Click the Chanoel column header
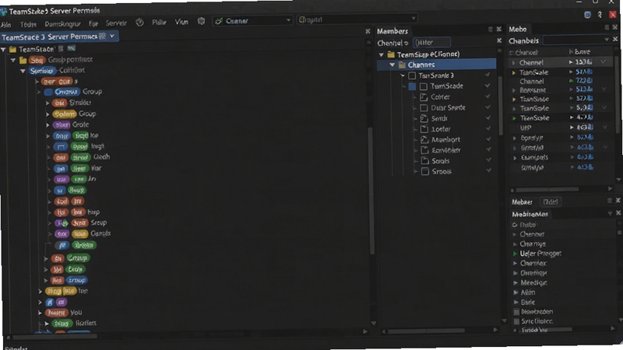Image resolution: width=623 pixels, height=350 pixels. (x=526, y=52)
